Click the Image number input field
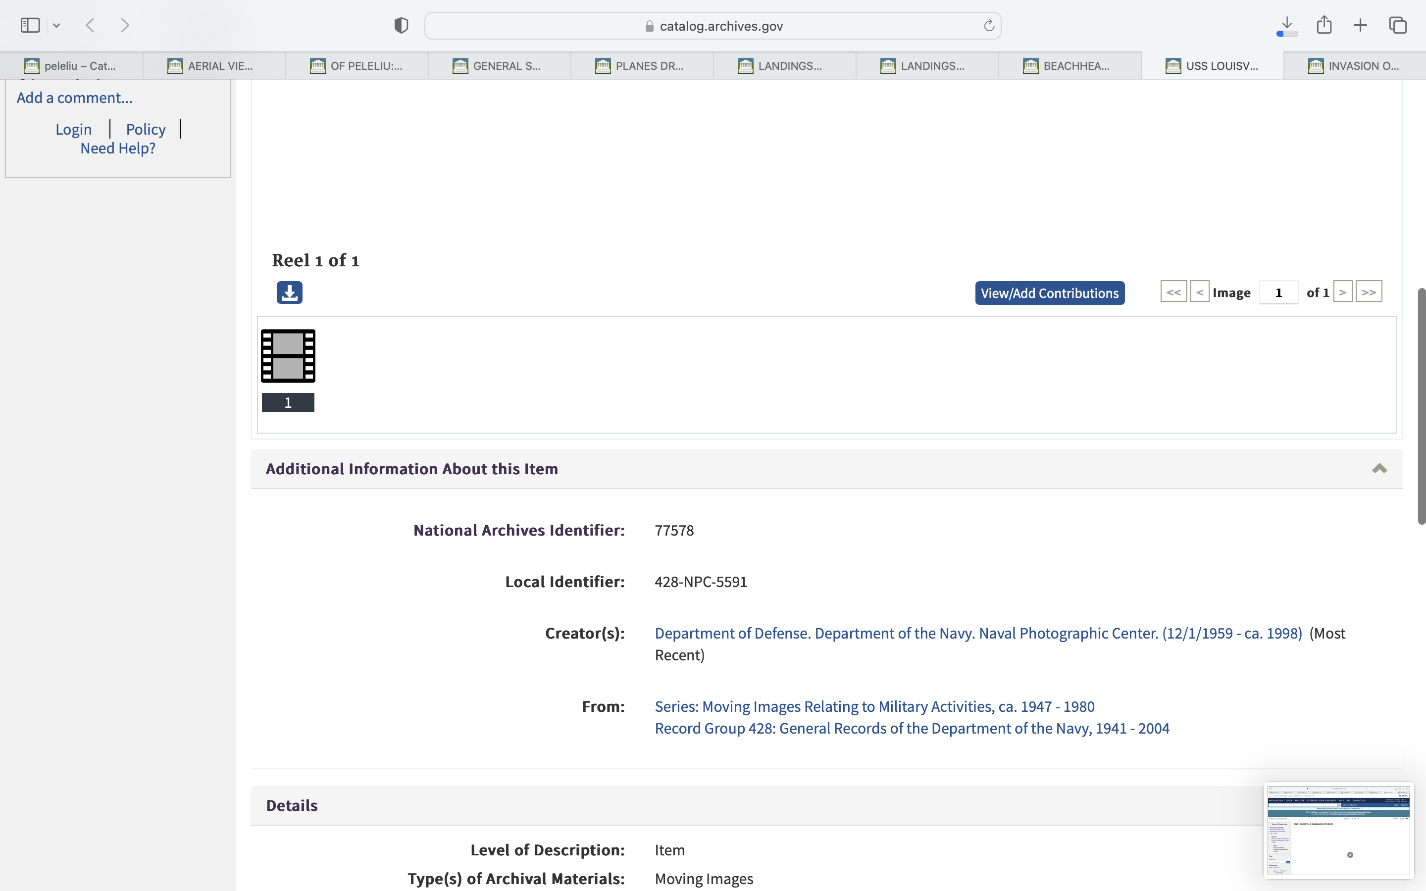 tap(1278, 292)
